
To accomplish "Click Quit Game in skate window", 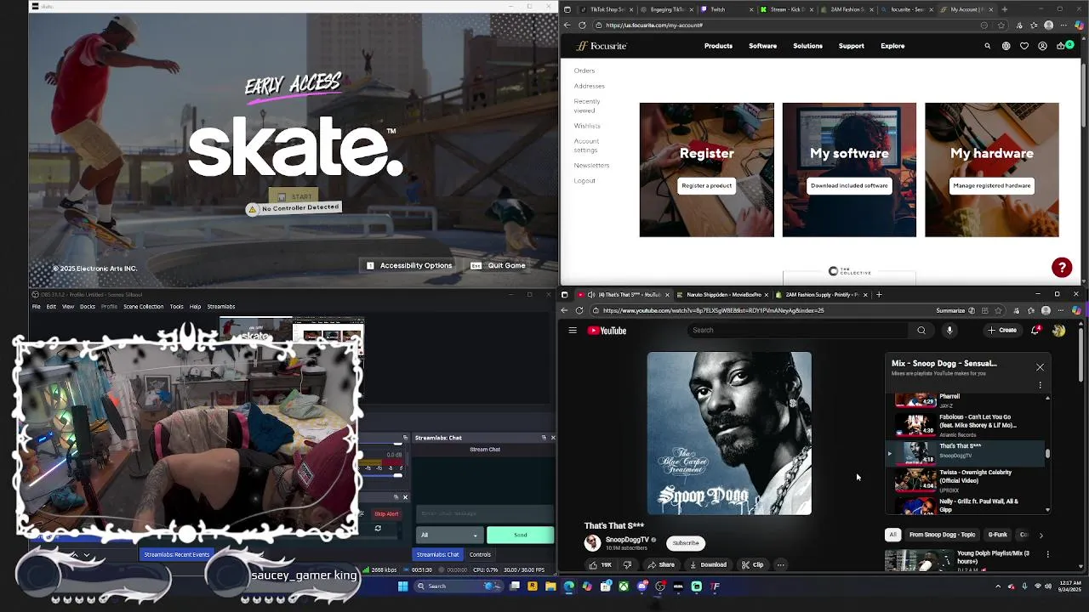I will [x=498, y=265].
